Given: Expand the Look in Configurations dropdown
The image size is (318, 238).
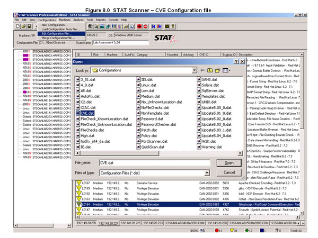Looking at the screenshot, I should (195, 70).
